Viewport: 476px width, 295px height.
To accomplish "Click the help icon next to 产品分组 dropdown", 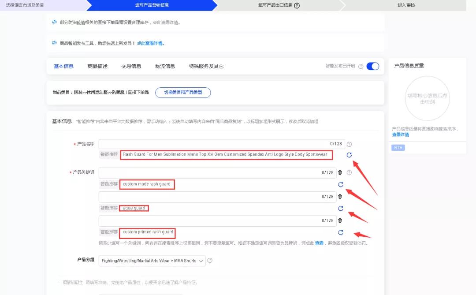I will [x=210, y=261].
